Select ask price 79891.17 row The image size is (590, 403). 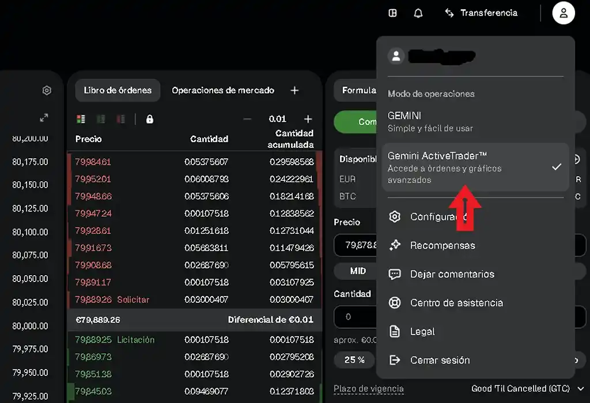point(195,283)
